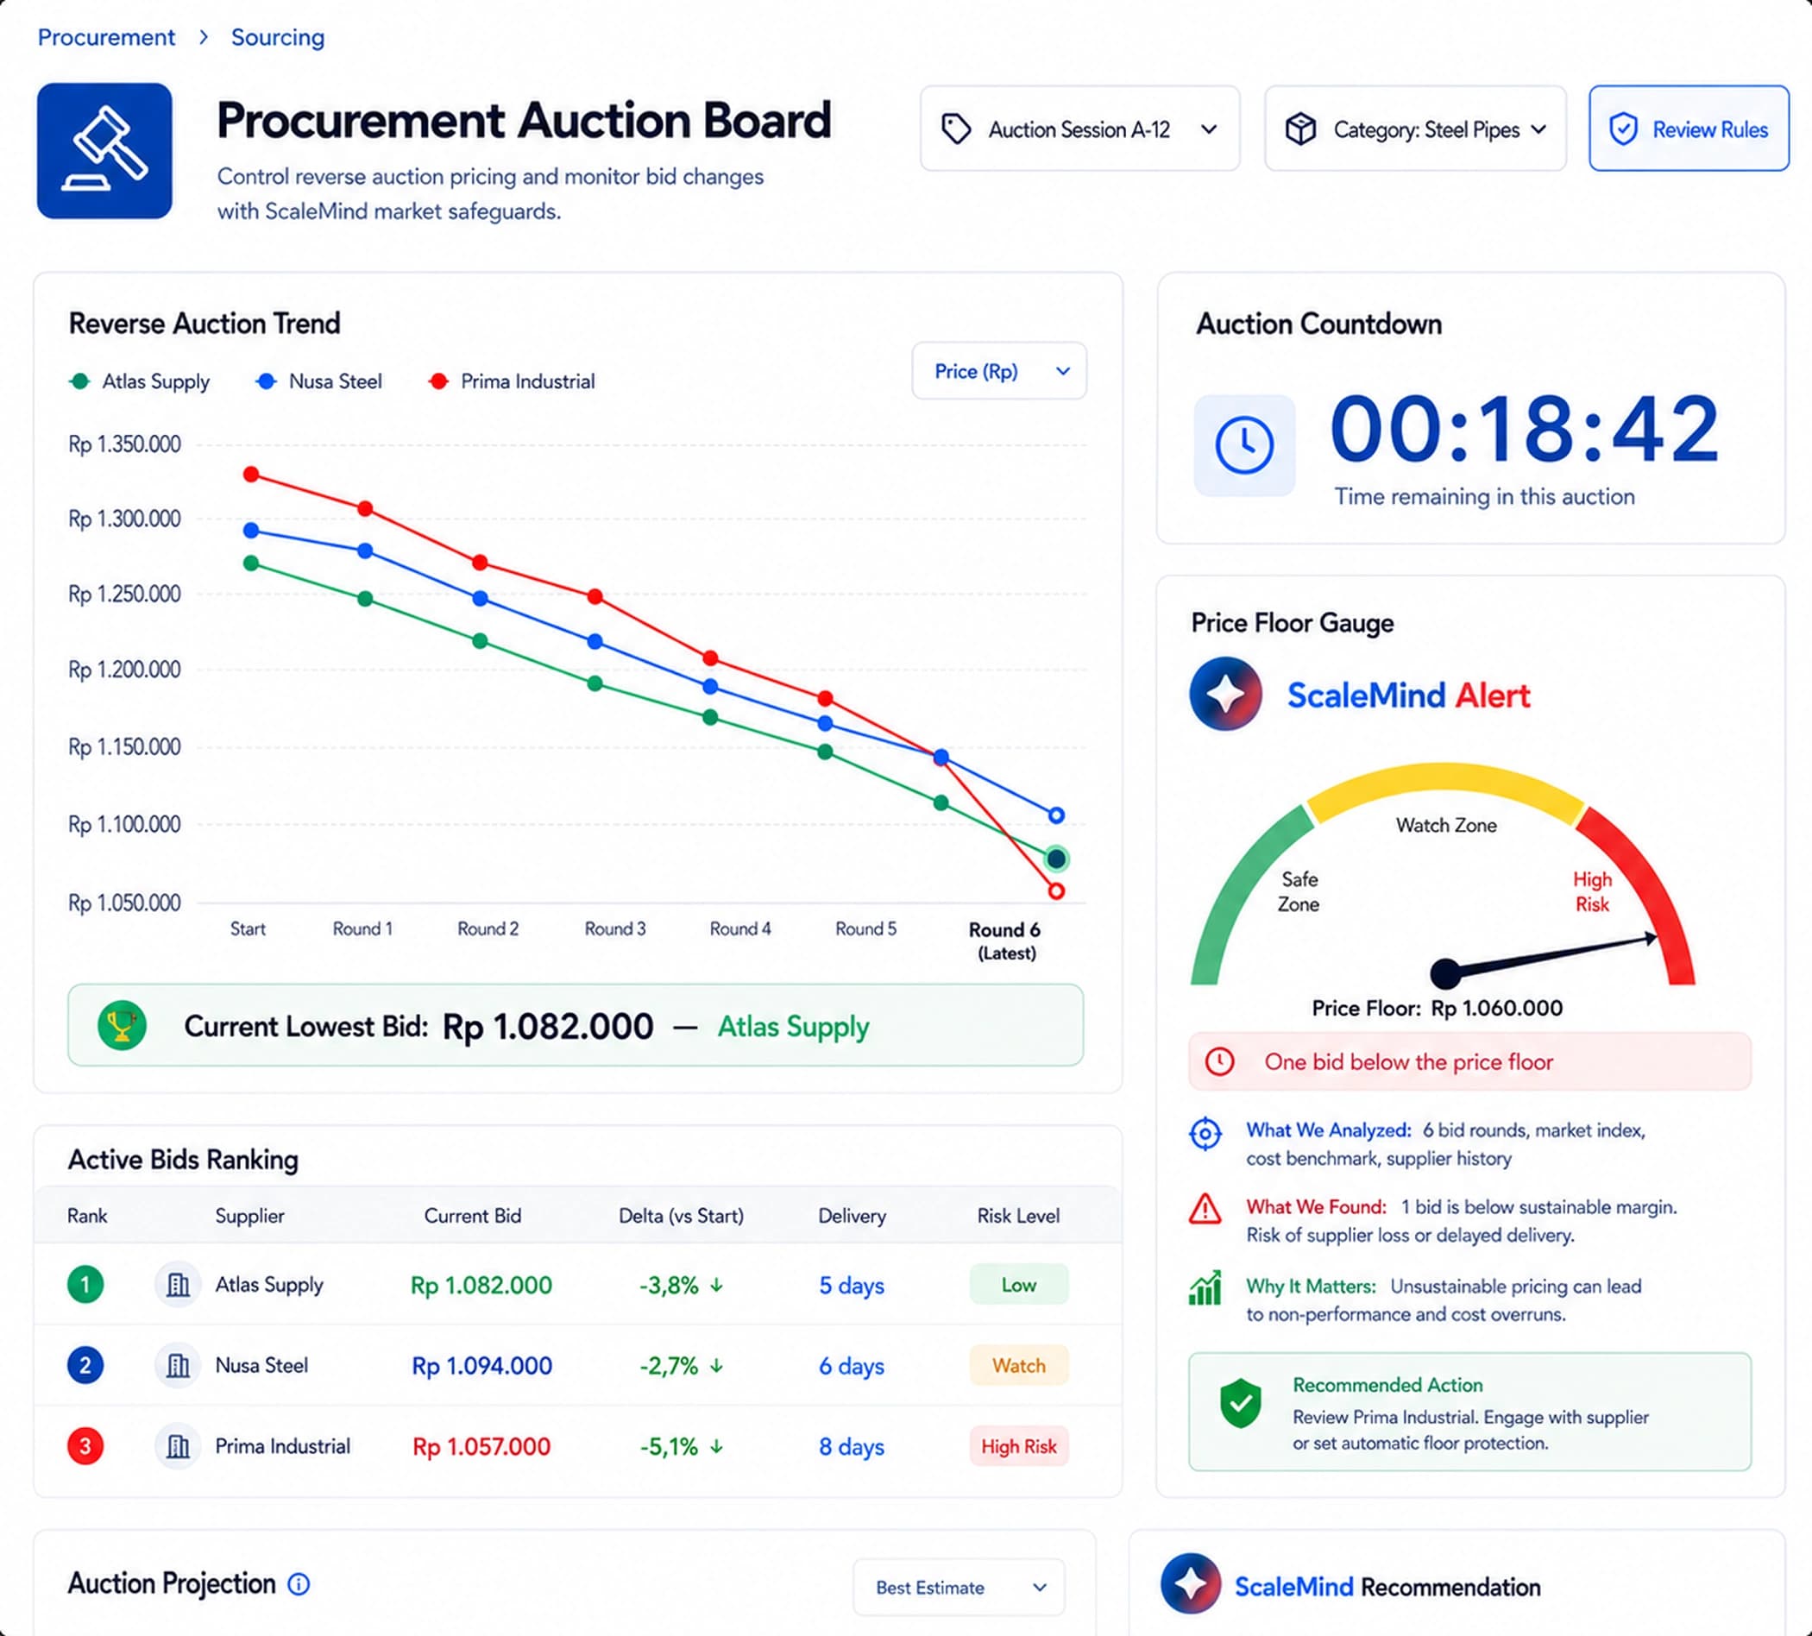Open the Best Estimate projection dropdown
This screenshot has width=1812, height=1636.
[958, 1588]
